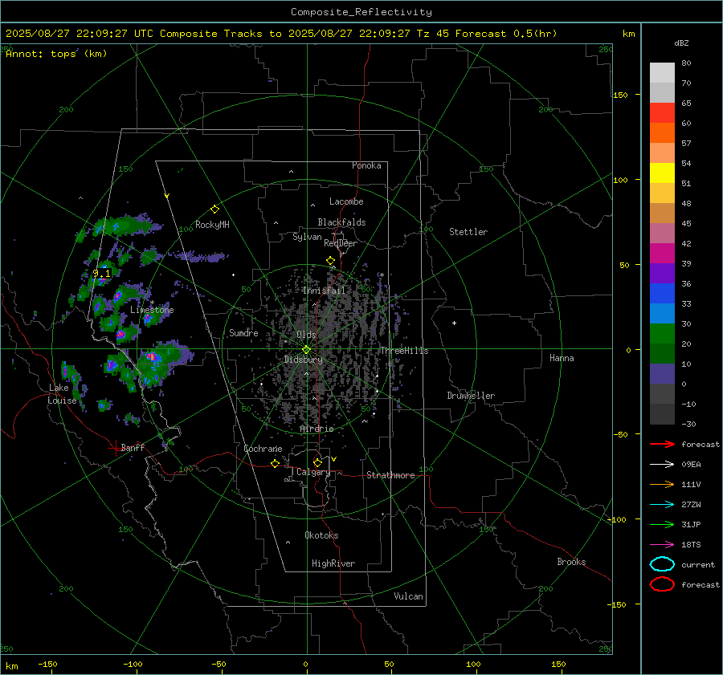Click the UTC timestamp header line
This screenshot has width=723, height=675.
[x=281, y=34]
